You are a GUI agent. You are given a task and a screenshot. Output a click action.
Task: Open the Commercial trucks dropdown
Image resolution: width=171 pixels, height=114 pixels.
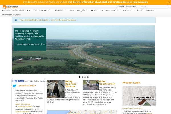click(x=146, y=11)
